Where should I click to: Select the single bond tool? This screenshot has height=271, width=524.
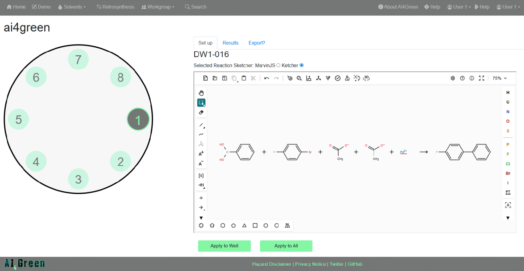[x=201, y=125]
